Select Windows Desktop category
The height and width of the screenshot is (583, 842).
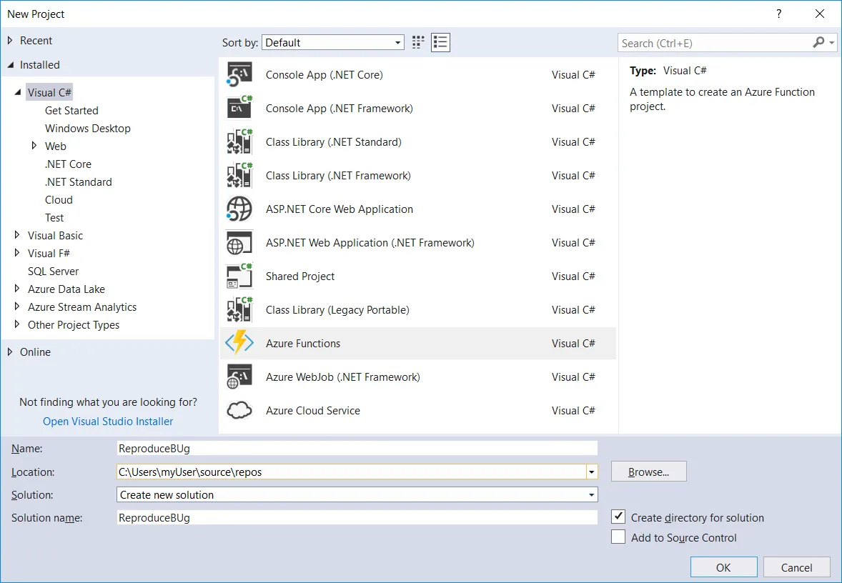[87, 129]
